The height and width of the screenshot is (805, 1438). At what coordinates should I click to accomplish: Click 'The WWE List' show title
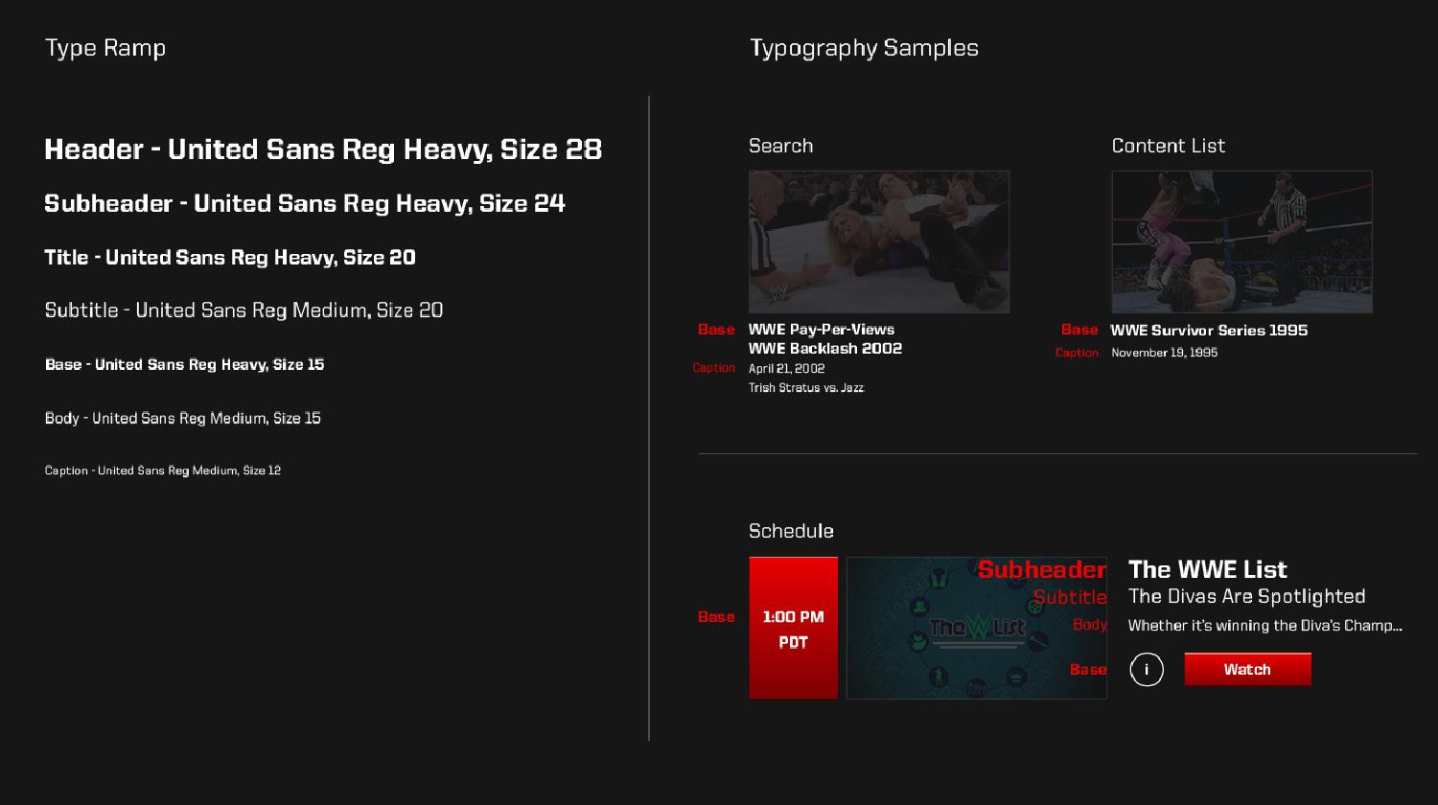(1208, 569)
